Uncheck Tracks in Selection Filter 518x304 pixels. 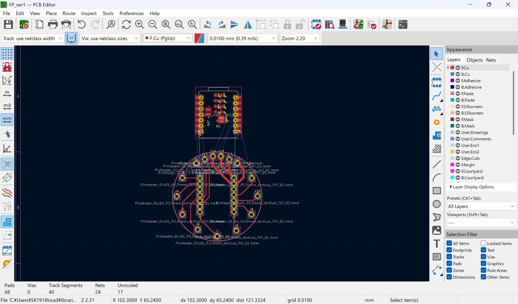449,257
